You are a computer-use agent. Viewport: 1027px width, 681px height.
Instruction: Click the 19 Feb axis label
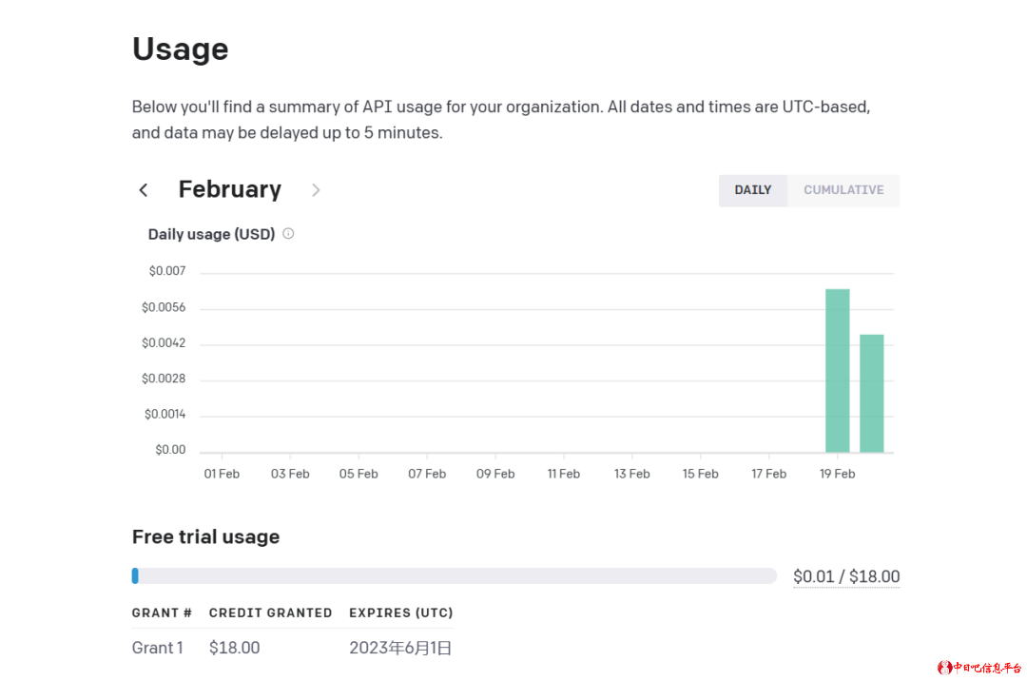837,474
